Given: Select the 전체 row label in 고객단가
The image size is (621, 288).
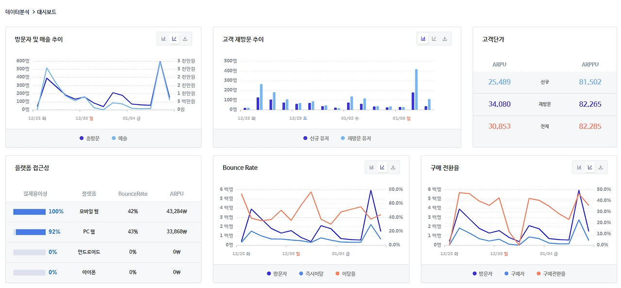Looking at the screenshot, I should click(x=545, y=126).
